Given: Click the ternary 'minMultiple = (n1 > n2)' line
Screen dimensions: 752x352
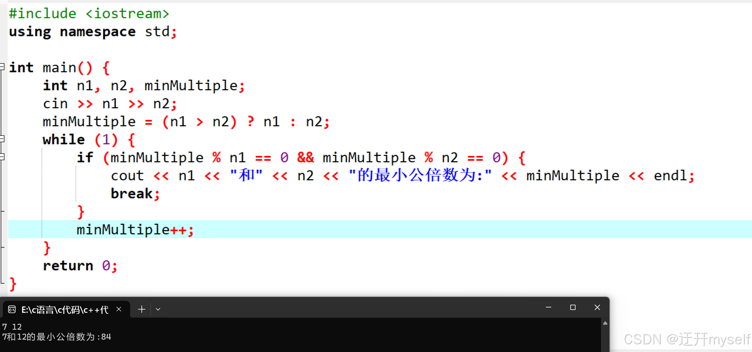Looking at the screenshot, I should [186, 122].
